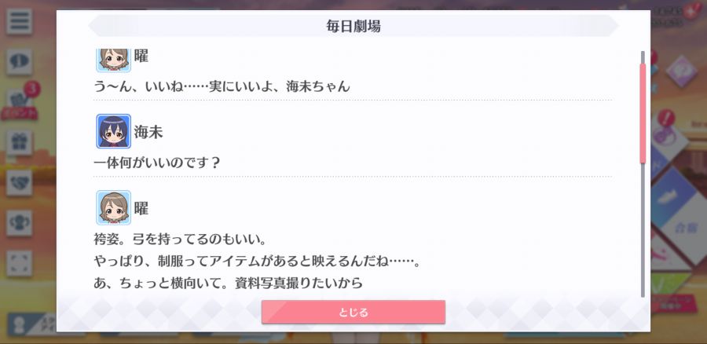Select the dialogue line 一体何がいいのです？
The image size is (707, 344).
[x=156, y=163]
